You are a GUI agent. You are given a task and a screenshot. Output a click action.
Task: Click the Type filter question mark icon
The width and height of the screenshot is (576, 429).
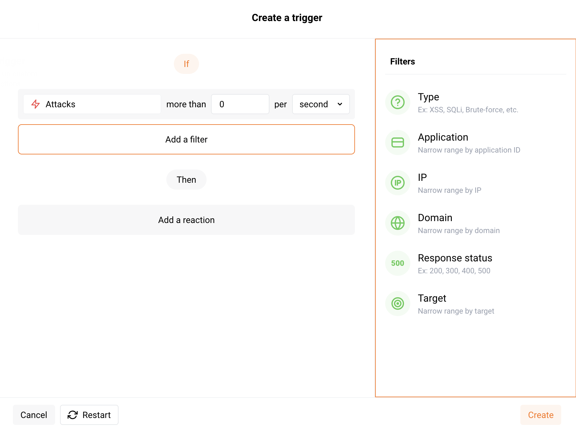pyautogui.click(x=397, y=102)
